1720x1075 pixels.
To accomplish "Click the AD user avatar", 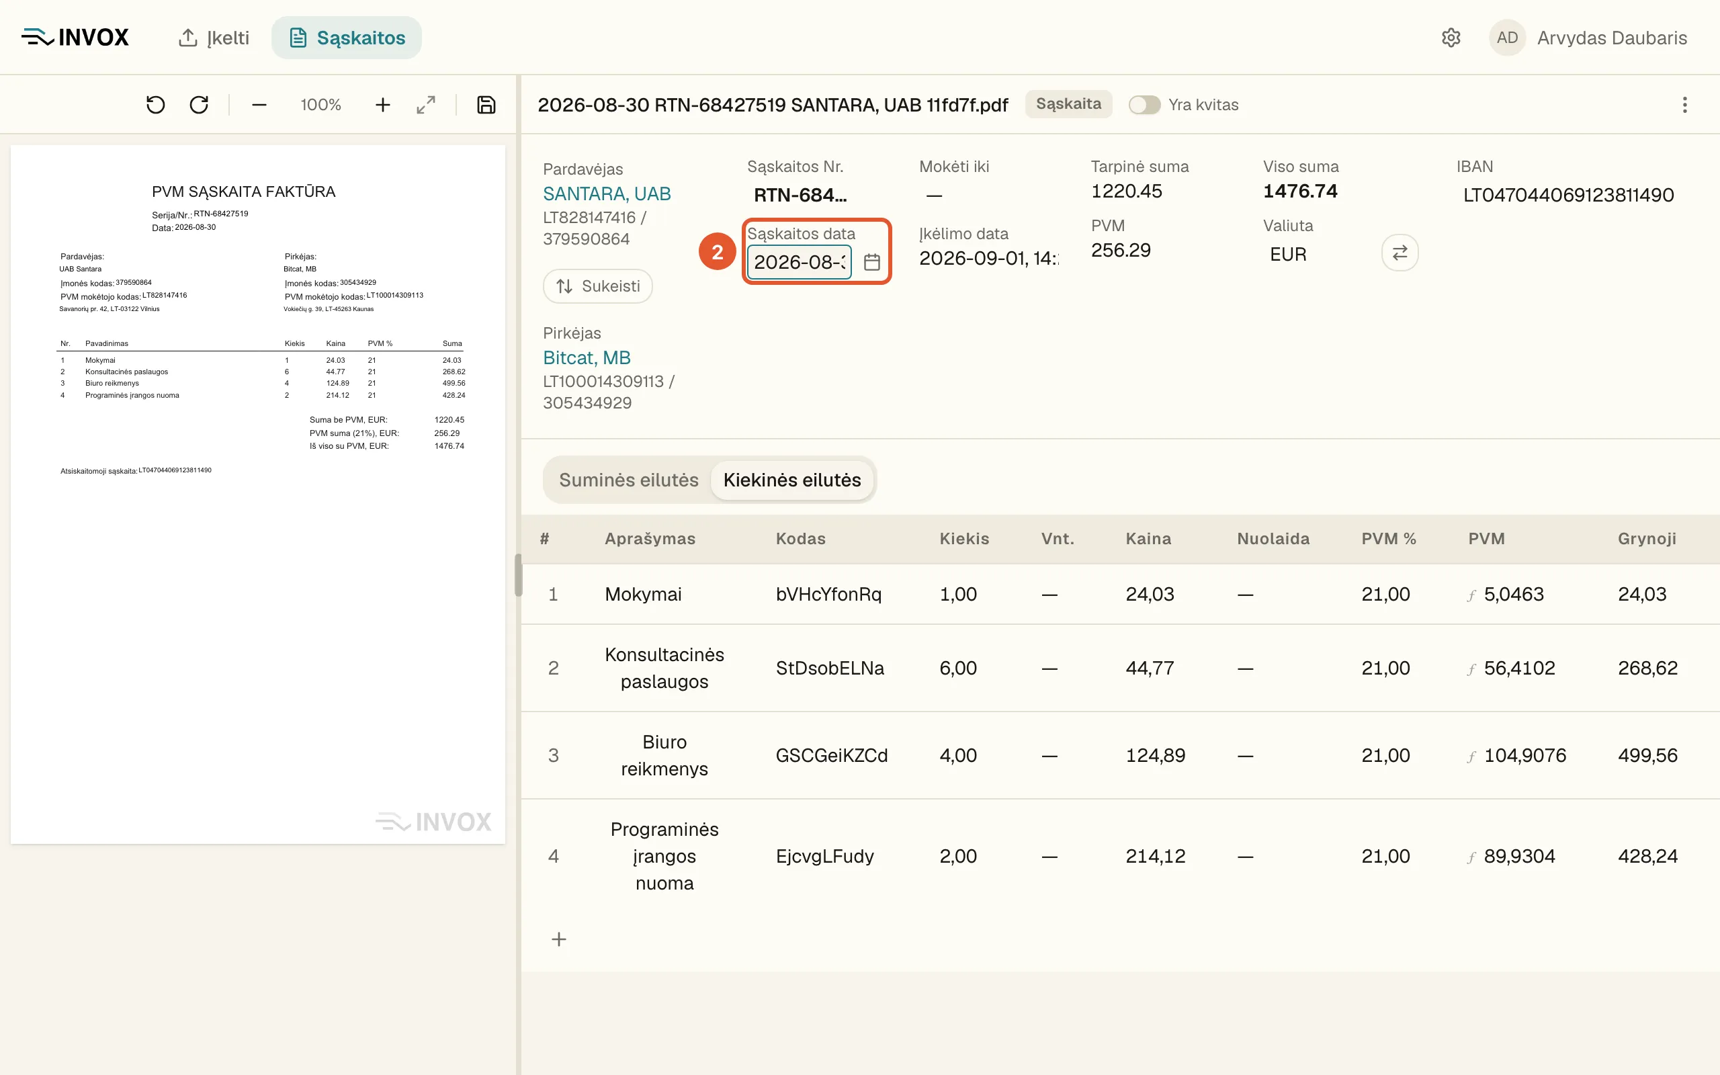I will coord(1507,38).
